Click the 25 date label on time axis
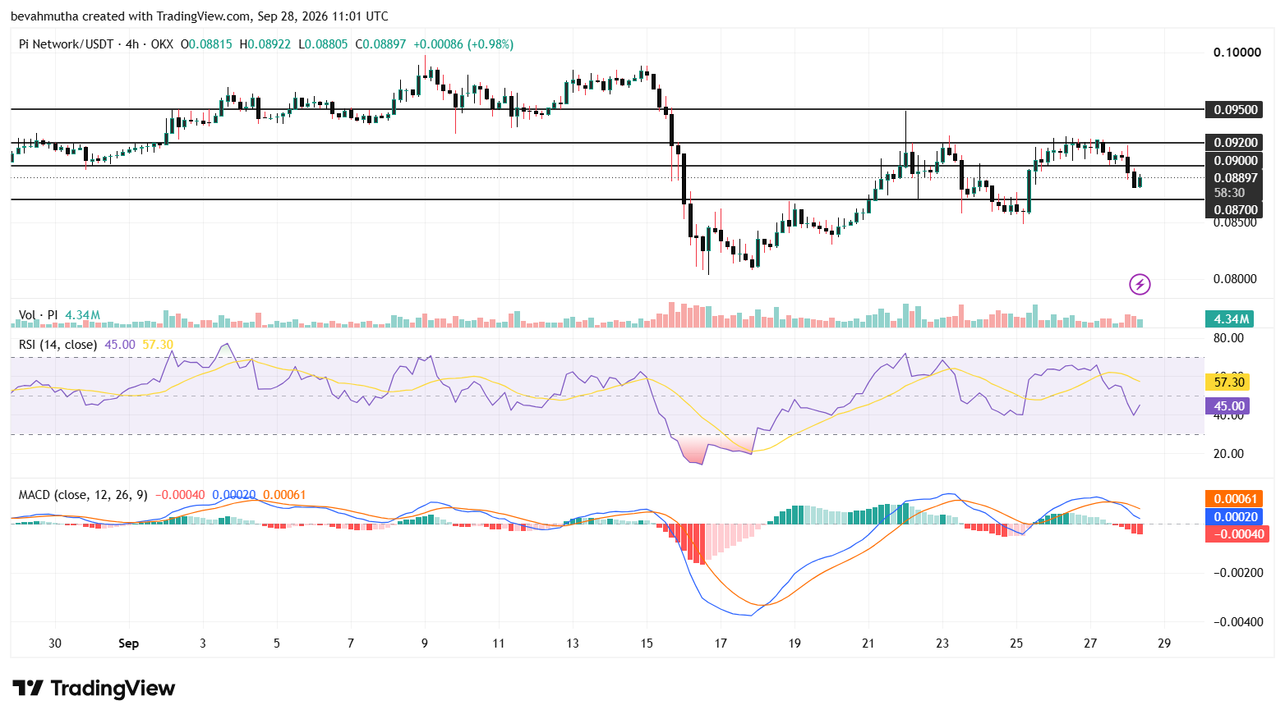This screenshot has width=1285, height=719. [x=1016, y=643]
